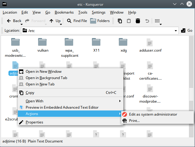The image size is (195, 147).
Task: Open the view mode dropdown arrow
Action: coord(161,24)
